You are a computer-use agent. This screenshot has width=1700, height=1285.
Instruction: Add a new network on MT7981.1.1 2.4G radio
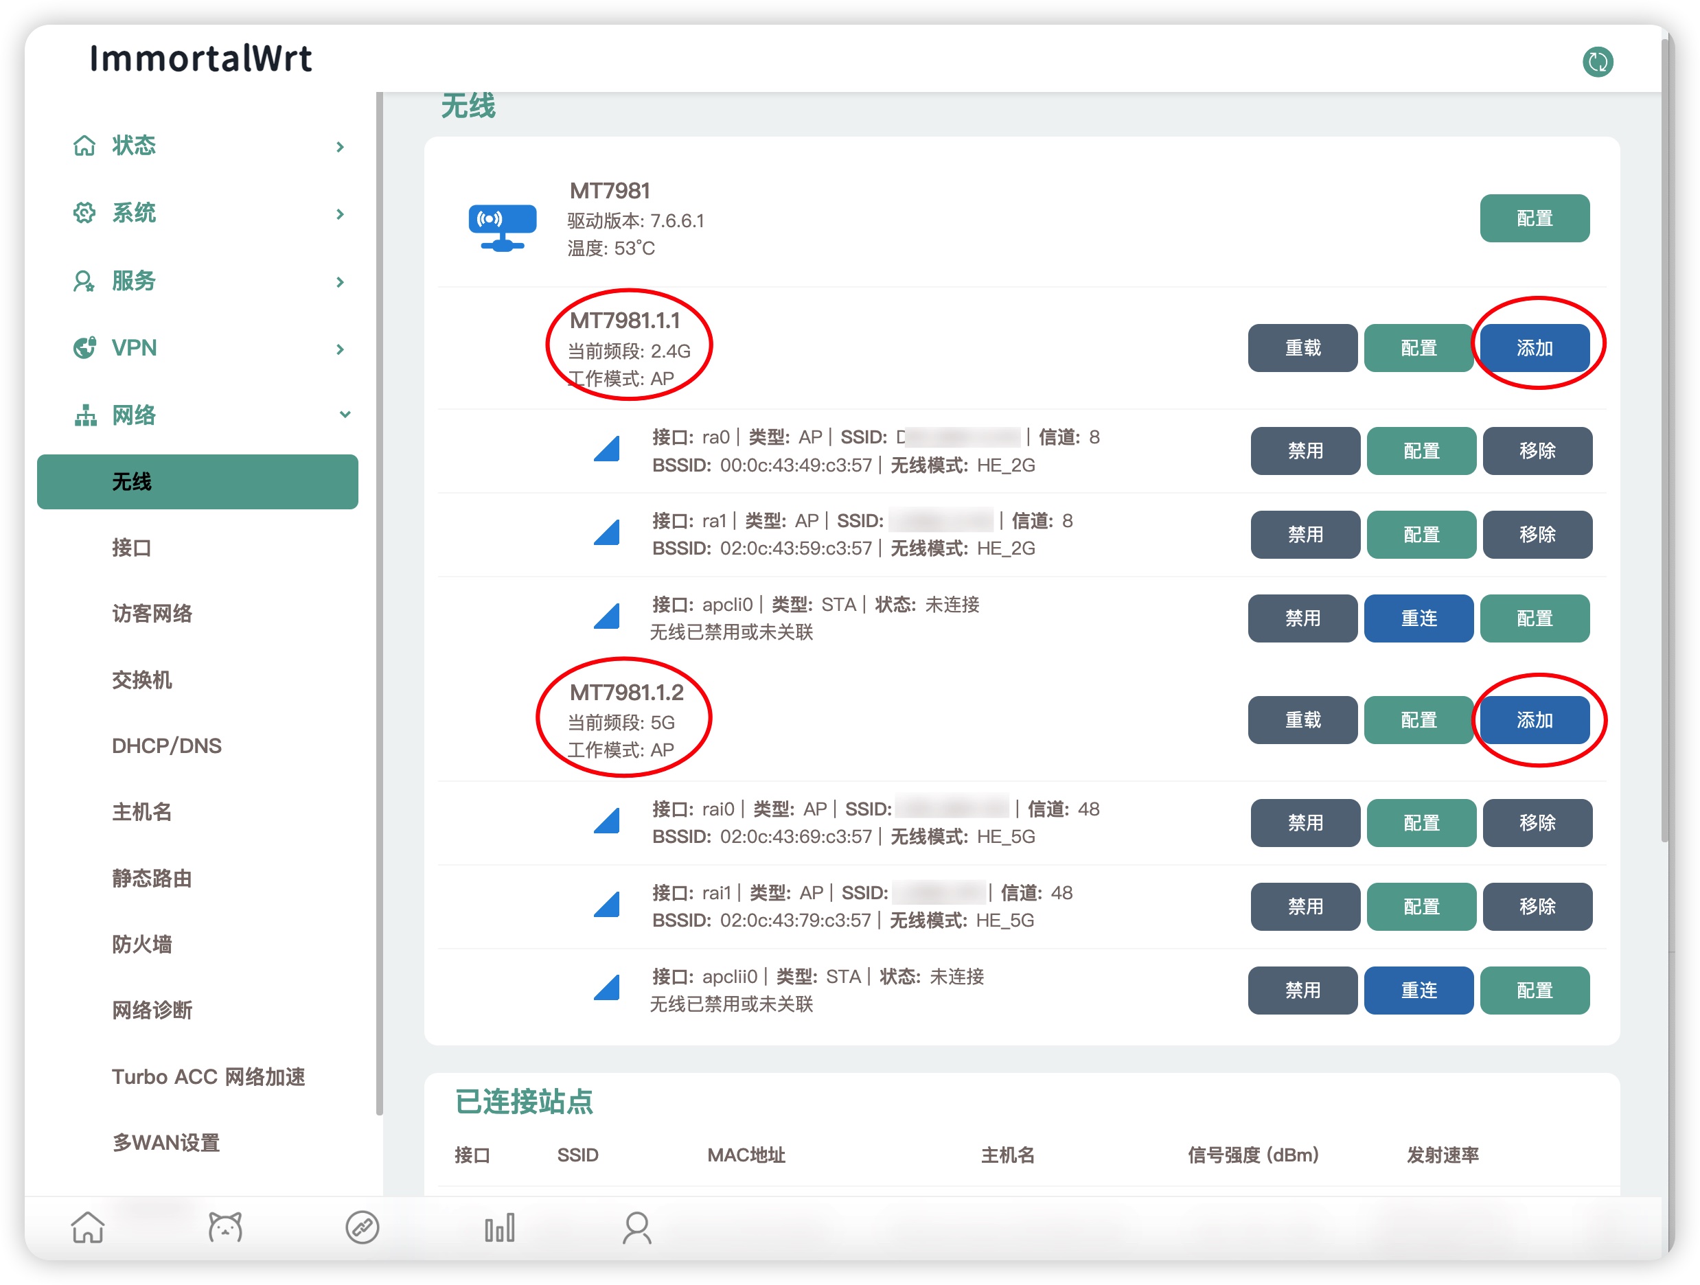[x=1534, y=348]
